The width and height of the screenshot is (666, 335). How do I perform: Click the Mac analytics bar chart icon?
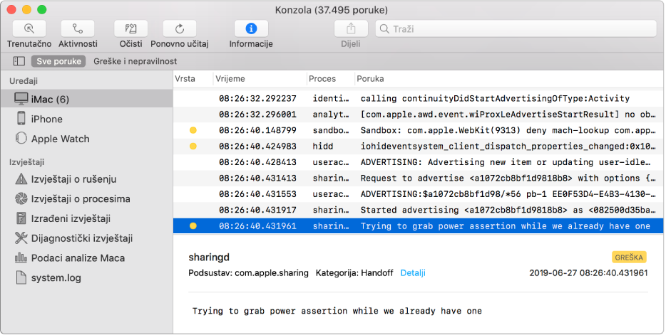coord(21,257)
